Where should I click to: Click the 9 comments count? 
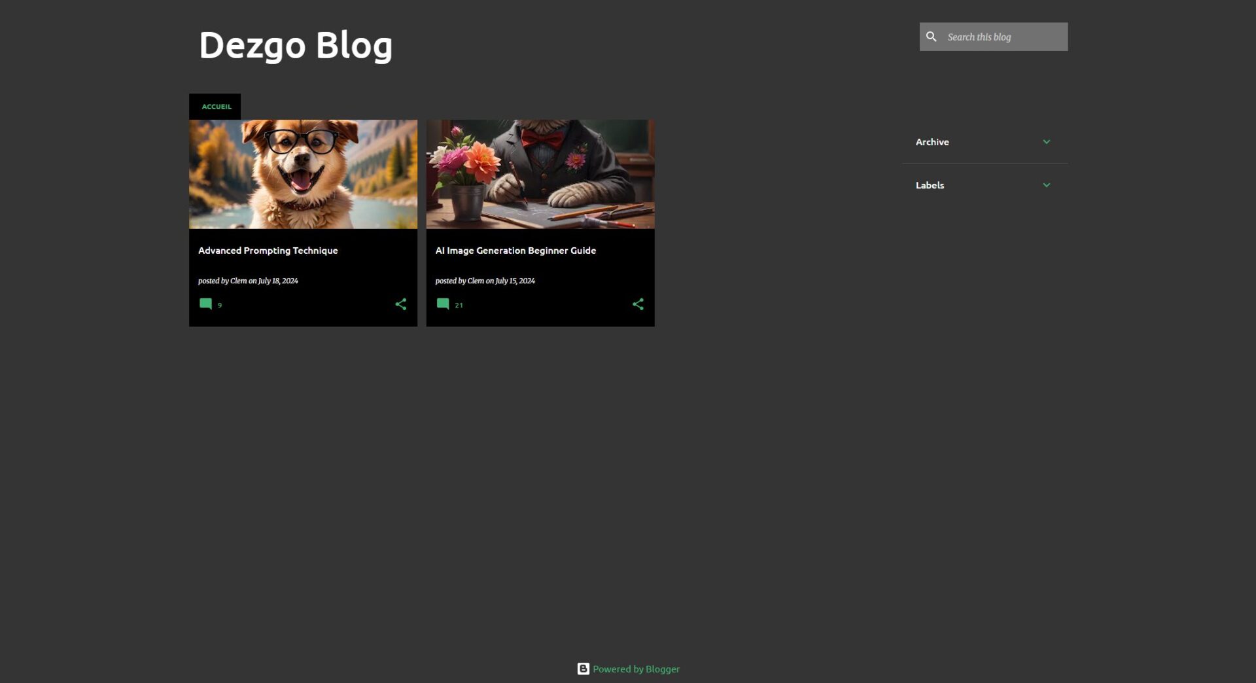point(220,306)
